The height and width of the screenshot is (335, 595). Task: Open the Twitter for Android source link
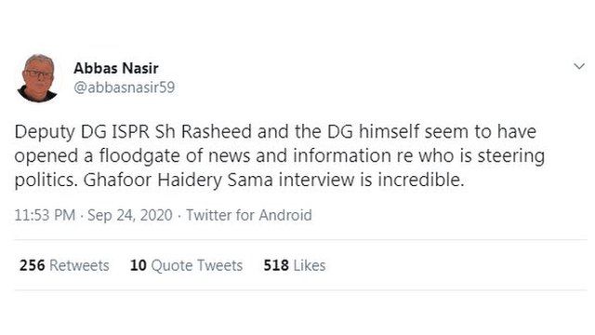(x=249, y=215)
